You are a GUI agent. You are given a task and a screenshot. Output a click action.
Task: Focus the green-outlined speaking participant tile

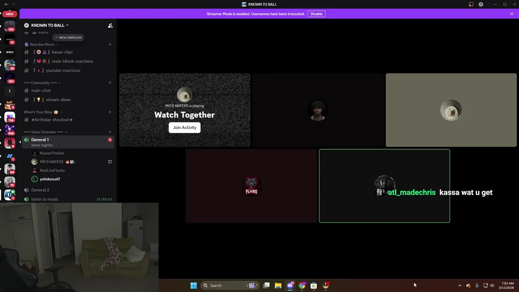pyautogui.click(x=384, y=186)
